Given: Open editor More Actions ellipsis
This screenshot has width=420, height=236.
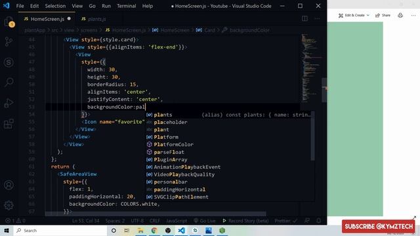Looking at the screenshot, I should 317,19.
